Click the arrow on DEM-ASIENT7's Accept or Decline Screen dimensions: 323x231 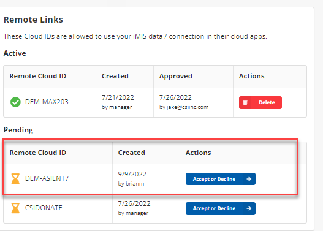249,179
